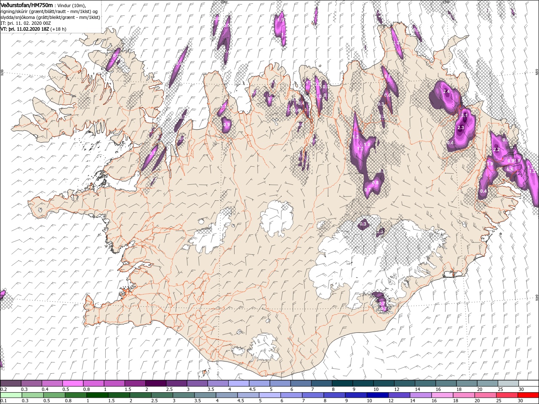Click the '(+18 h)' forecast offset text

coord(59,29)
